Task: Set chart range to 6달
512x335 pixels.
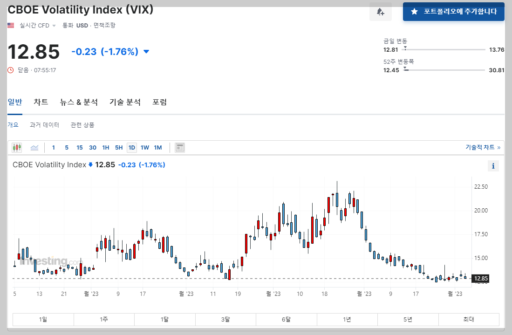Action: tap(287, 319)
